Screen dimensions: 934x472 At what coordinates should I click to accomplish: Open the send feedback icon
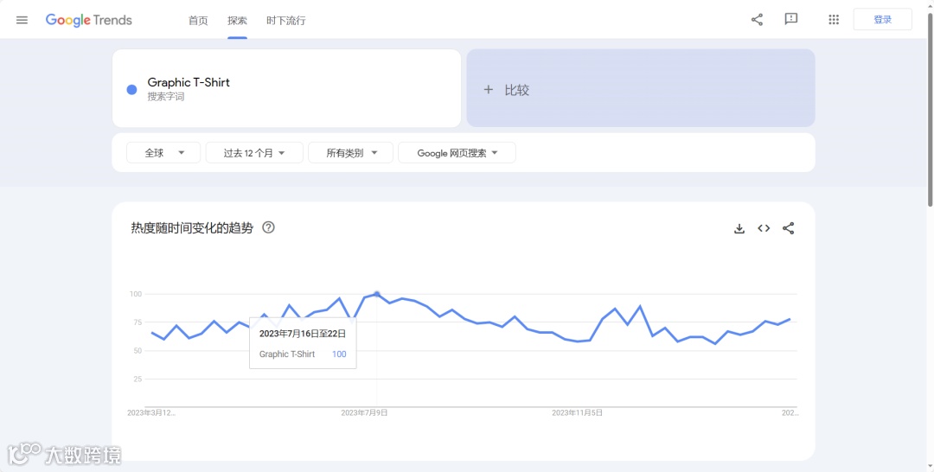791,20
